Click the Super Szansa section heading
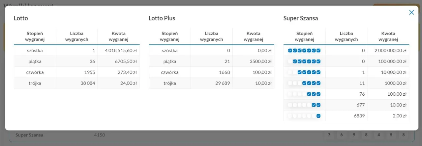This screenshot has width=422, height=146. (301, 18)
